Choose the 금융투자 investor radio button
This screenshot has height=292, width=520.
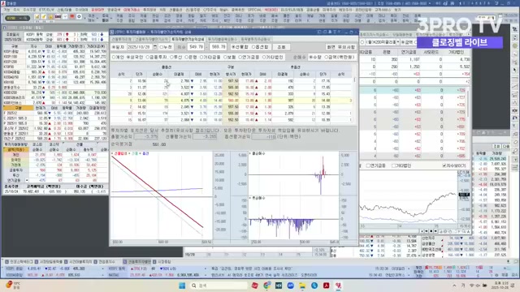click(x=148, y=58)
